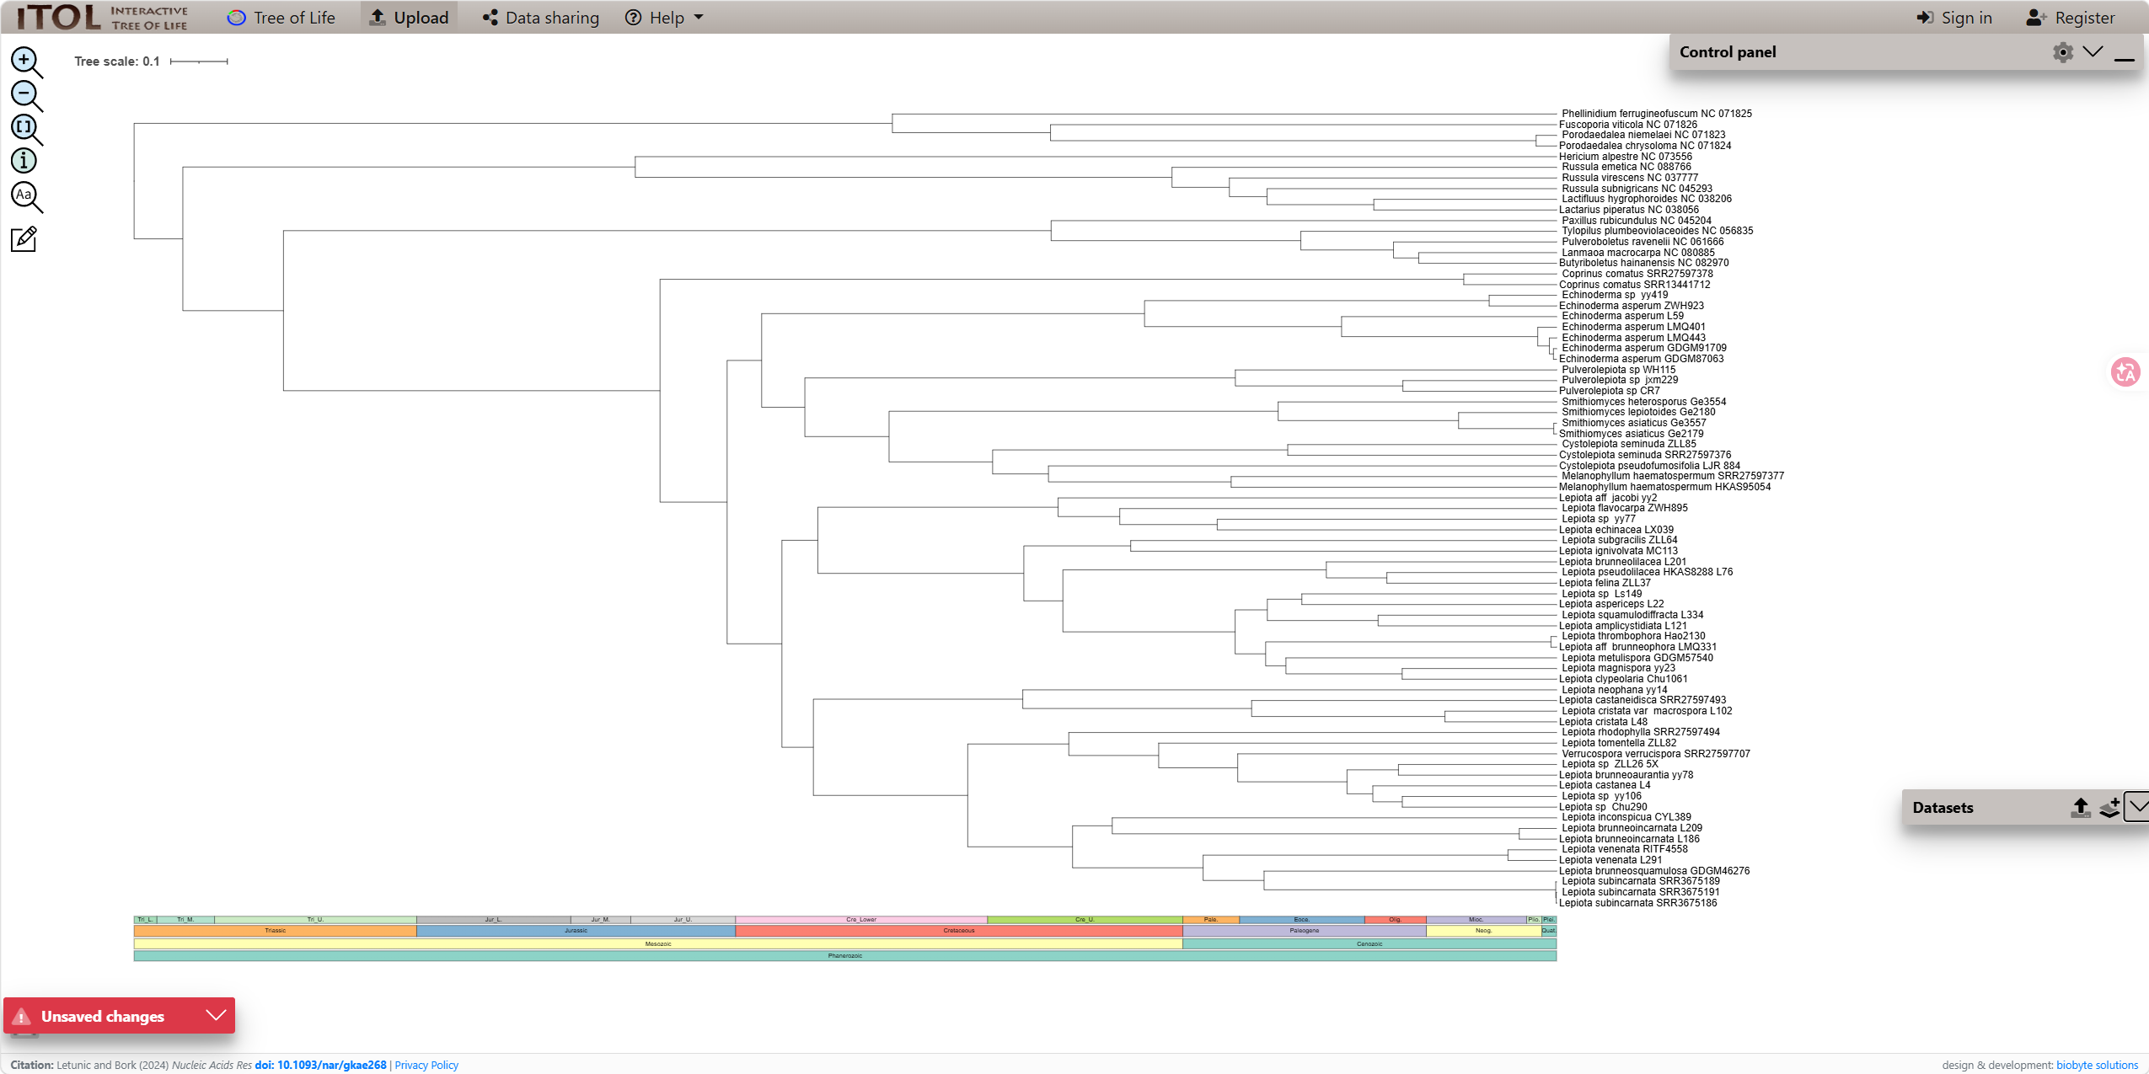Select leaf Lactarius piperatus NC 038056
Image resolution: width=2149 pixels, height=1074 pixels.
[x=1628, y=210]
